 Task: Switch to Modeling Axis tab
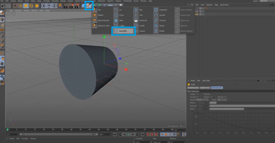(193, 88)
